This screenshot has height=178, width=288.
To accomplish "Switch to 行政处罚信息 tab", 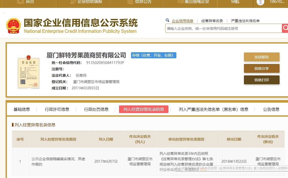I will click(96, 109).
